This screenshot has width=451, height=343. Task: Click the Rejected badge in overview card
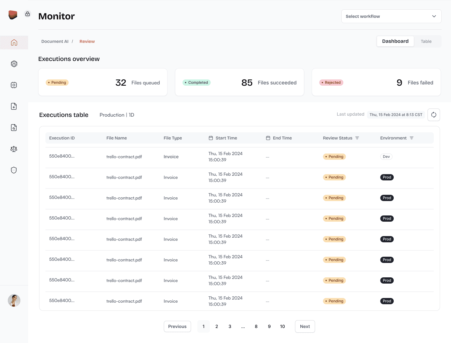click(331, 83)
